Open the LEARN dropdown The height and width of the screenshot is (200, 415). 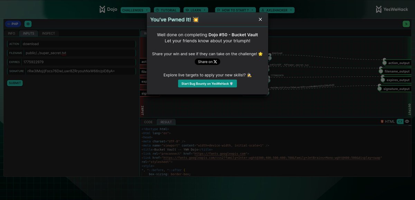coord(196,10)
